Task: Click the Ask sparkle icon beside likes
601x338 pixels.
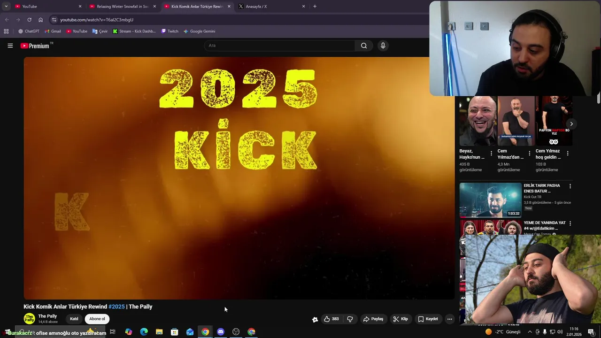Action: tap(315, 319)
